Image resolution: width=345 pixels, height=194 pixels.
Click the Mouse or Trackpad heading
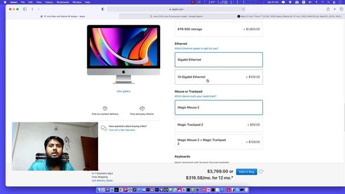pyautogui.click(x=189, y=91)
